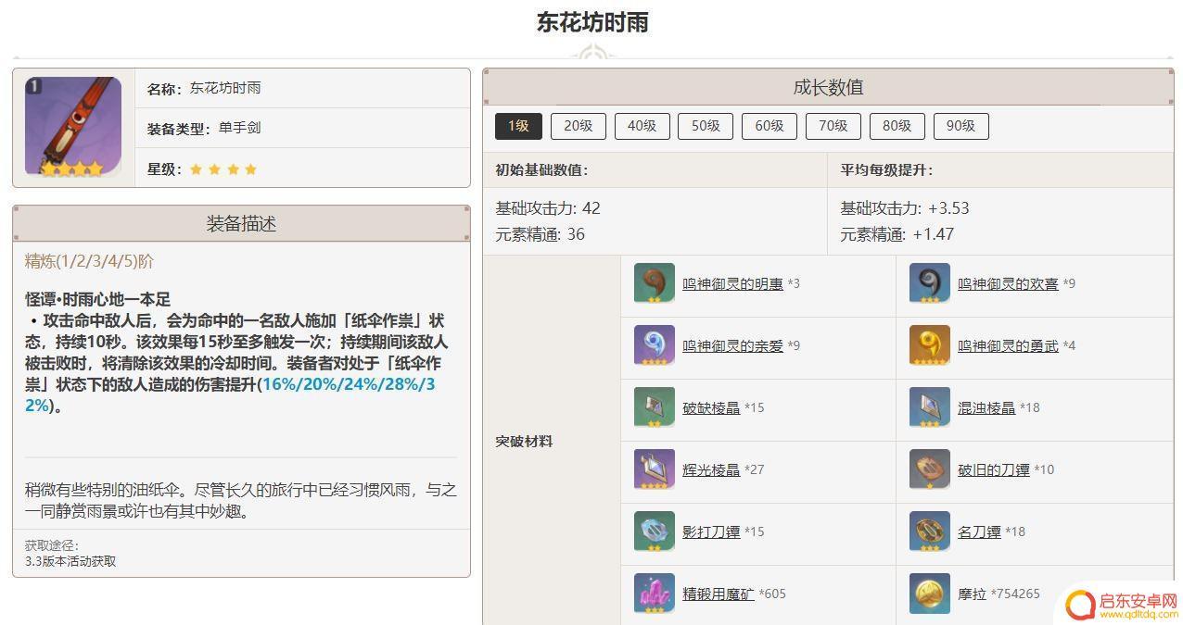Click the 精炼(1/2/3/4/5)阶 refinement text
Screen dimensions: 1183x625
[x=89, y=261]
